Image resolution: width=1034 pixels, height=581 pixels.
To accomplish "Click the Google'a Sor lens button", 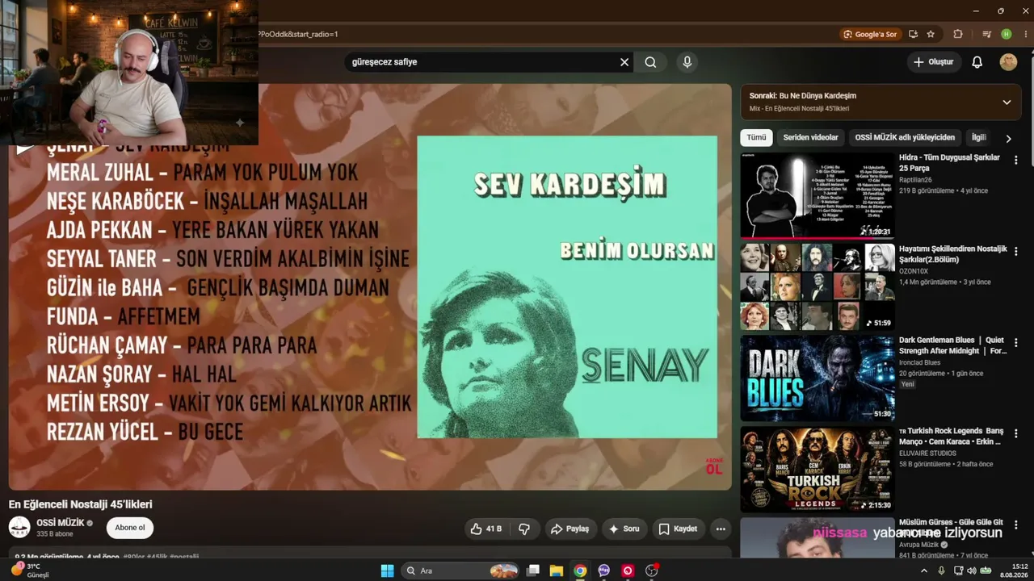I will point(871,34).
